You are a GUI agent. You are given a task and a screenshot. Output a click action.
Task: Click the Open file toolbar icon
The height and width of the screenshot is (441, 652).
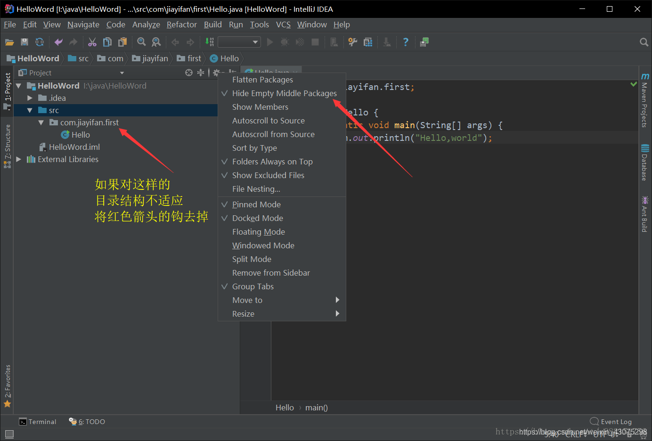(9, 42)
